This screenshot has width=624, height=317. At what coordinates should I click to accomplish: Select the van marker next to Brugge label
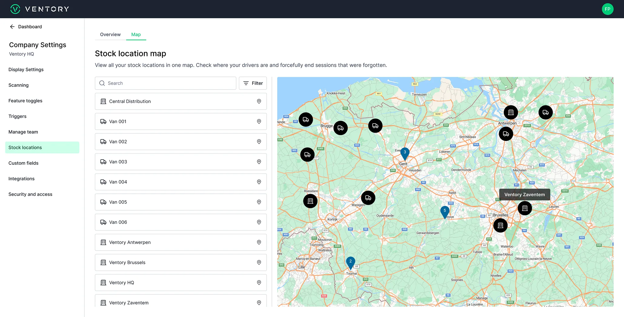(x=341, y=128)
